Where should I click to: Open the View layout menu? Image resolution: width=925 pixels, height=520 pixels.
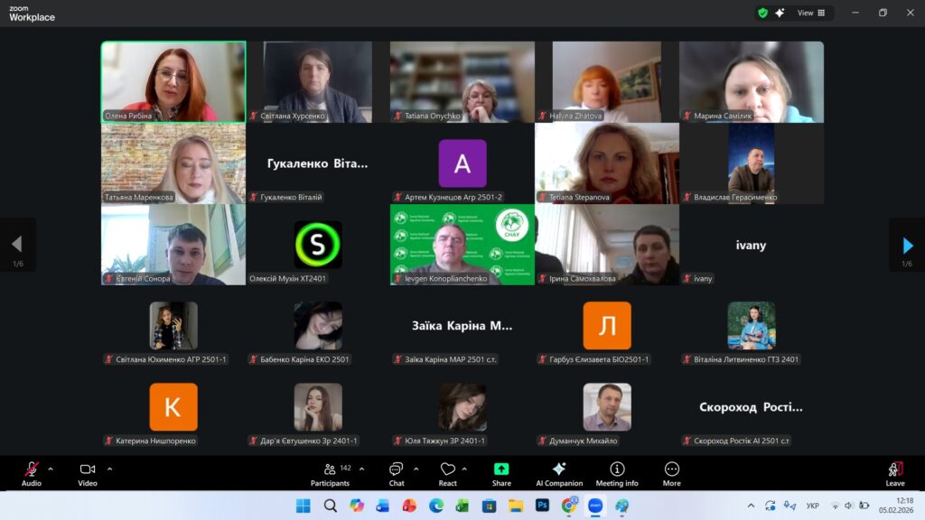click(x=809, y=13)
